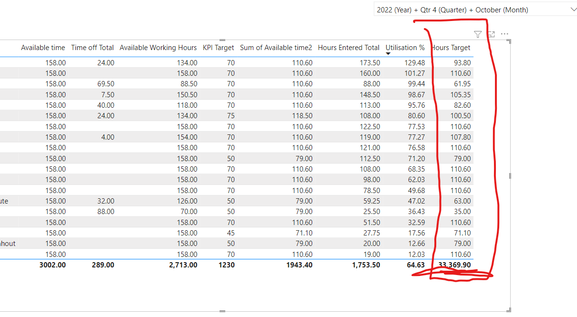Image resolution: width=577 pixels, height=317 pixels.
Task: Click the Time off total 289.00
Action: (x=103, y=265)
